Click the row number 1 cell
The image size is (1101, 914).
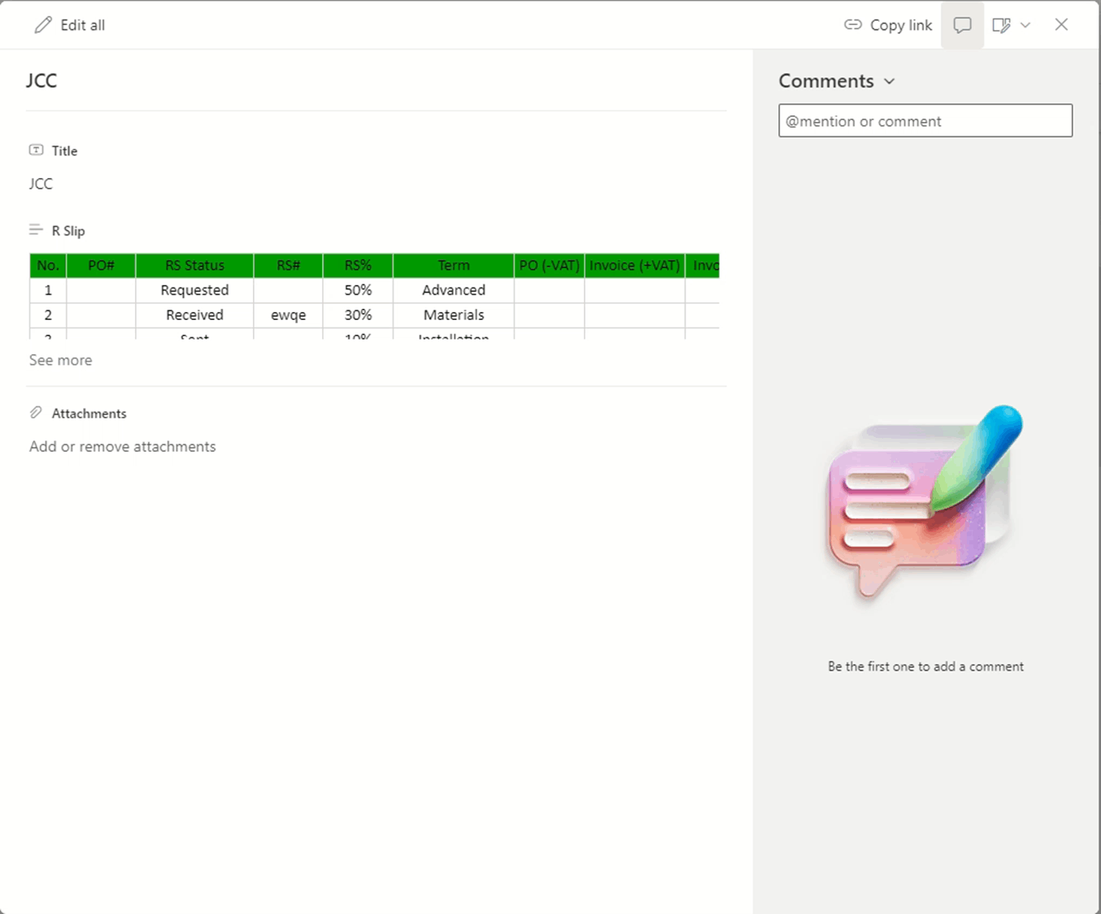coord(48,290)
